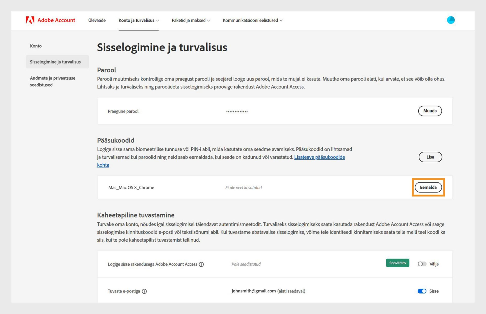Select Sisselogimine ja turvalisus sidebar item
The width and height of the screenshot is (486, 314).
tap(55, 62)
